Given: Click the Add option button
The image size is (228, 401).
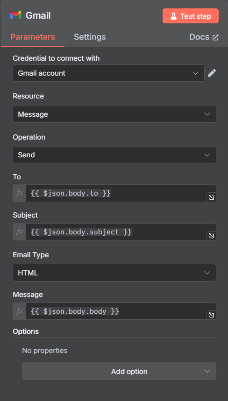Looking at the screenshot, I should point(119,371).
